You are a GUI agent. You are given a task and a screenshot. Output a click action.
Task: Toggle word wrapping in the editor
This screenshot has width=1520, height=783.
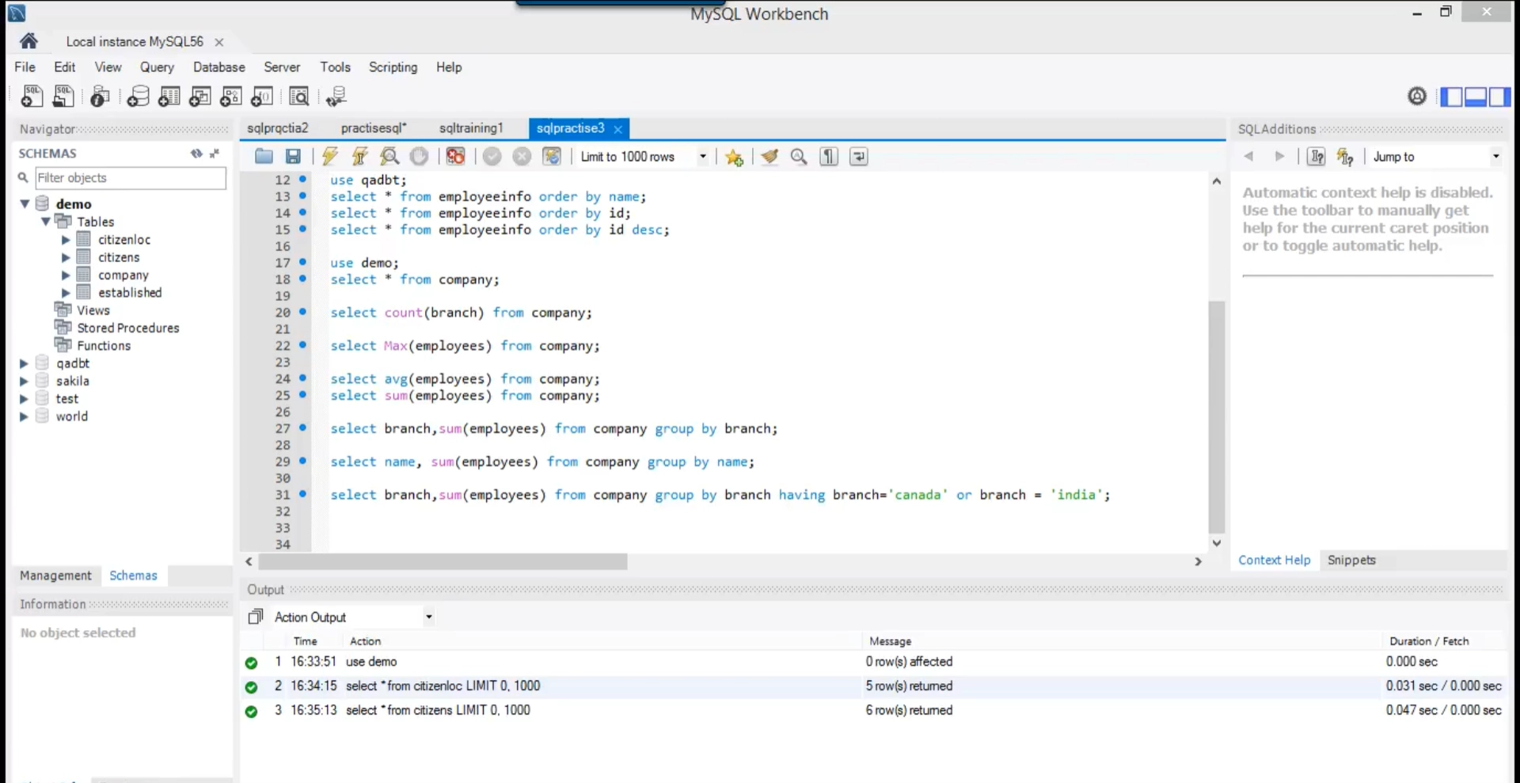pyautogui.click(x=859, y=157)
